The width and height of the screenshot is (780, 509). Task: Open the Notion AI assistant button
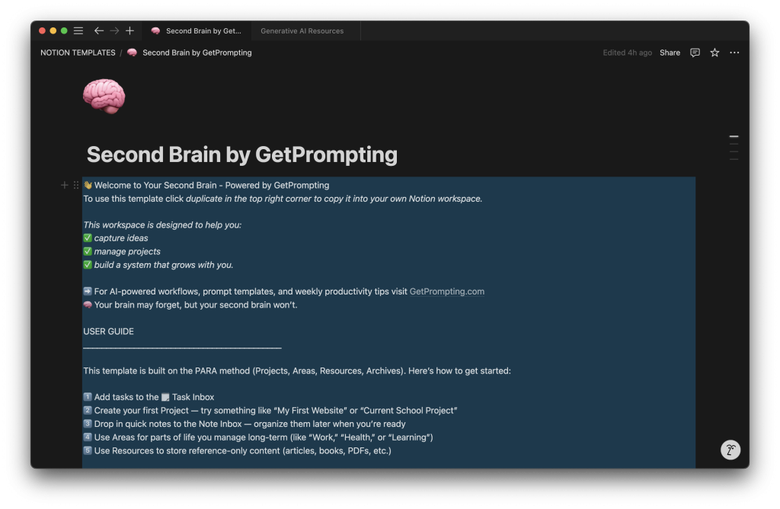point(730,450)
